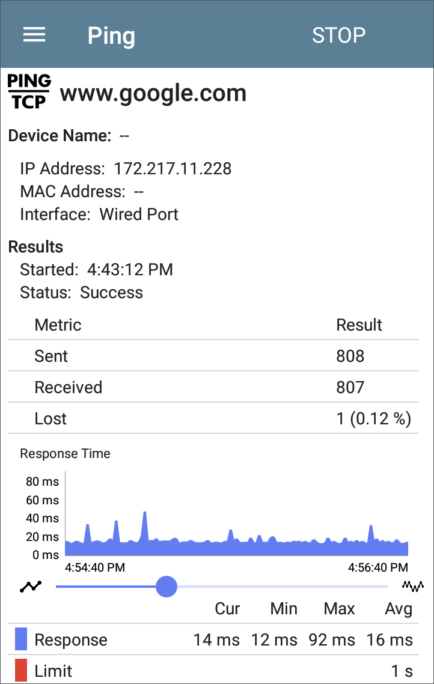
Task: Click the graph time-range slider handle
Action: [x=167, y=587]
